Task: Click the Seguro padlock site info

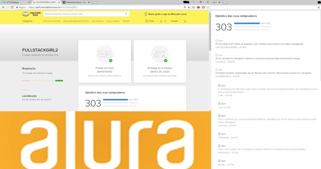Action: click(21, 7)
